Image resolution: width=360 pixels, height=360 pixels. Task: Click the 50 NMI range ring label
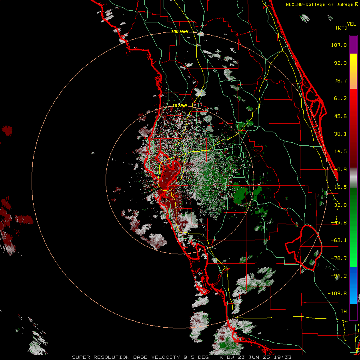click(x=180, y=106)
